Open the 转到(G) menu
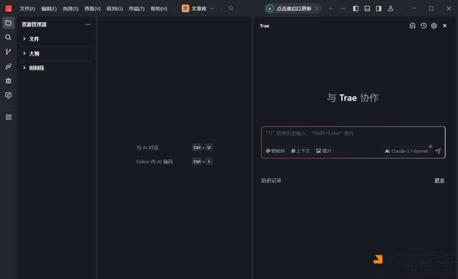The height and width of the screenshot is (279, 458). click(114, 9)
